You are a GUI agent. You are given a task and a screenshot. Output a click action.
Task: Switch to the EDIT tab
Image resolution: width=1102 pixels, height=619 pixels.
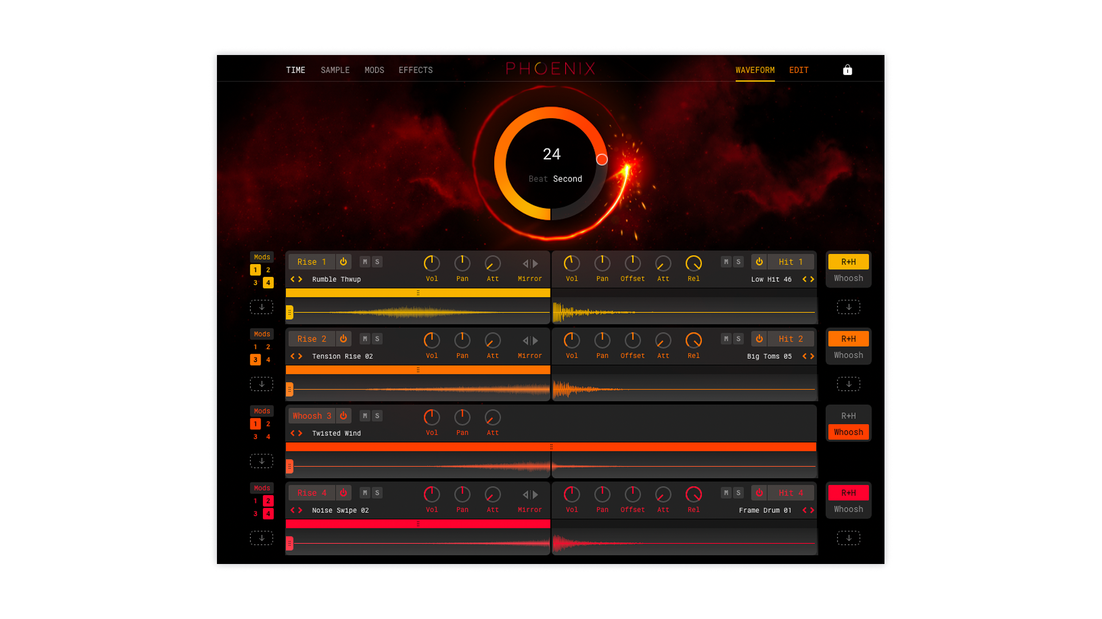pyautogui.click(x=798, y=70)
